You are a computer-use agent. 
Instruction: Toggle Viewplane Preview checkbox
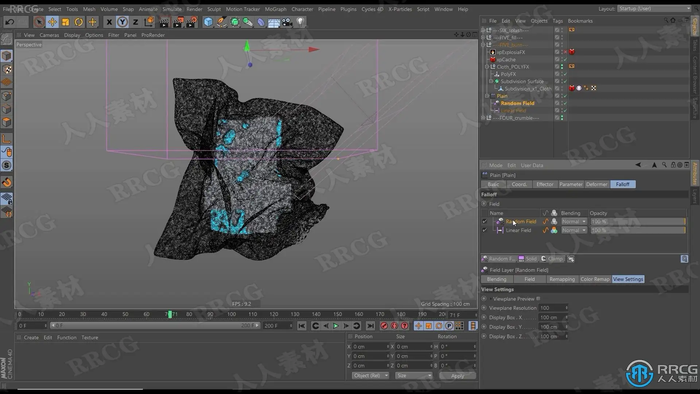click(538, 299)
